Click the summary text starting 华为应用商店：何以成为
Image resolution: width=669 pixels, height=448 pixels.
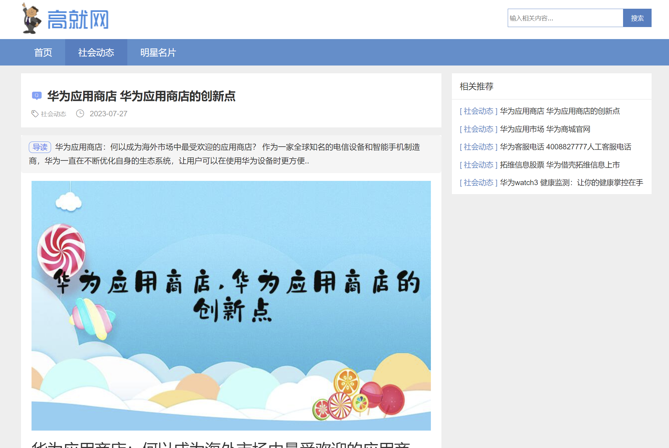pyautogui.click(x=225, y=154)
